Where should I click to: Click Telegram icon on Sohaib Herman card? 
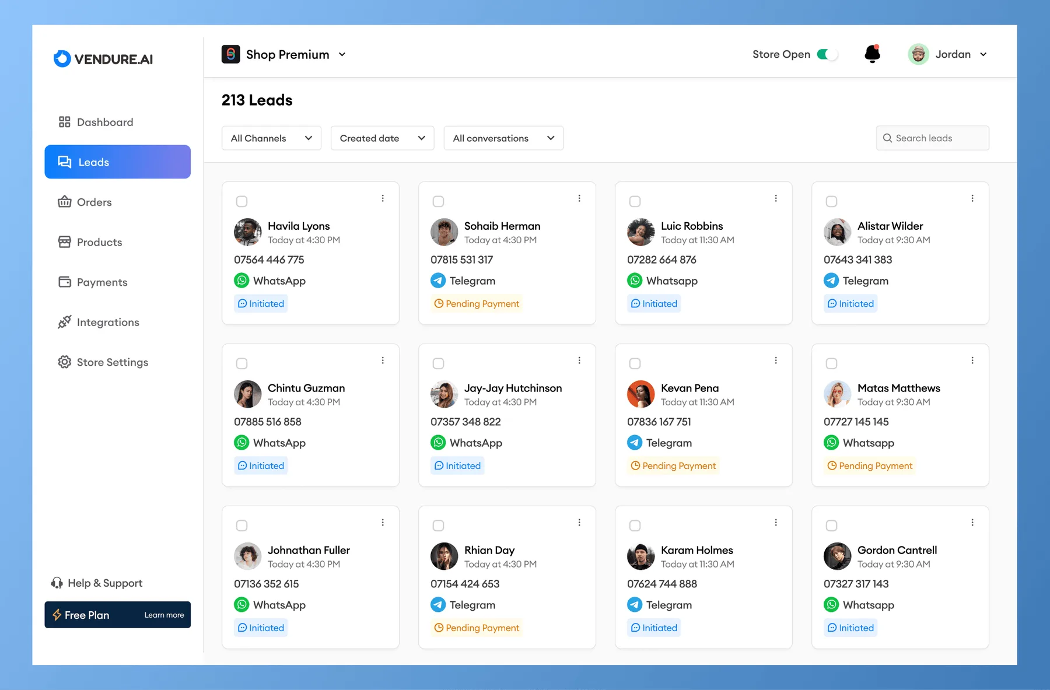pyautogui.click(x=438, y=281)
